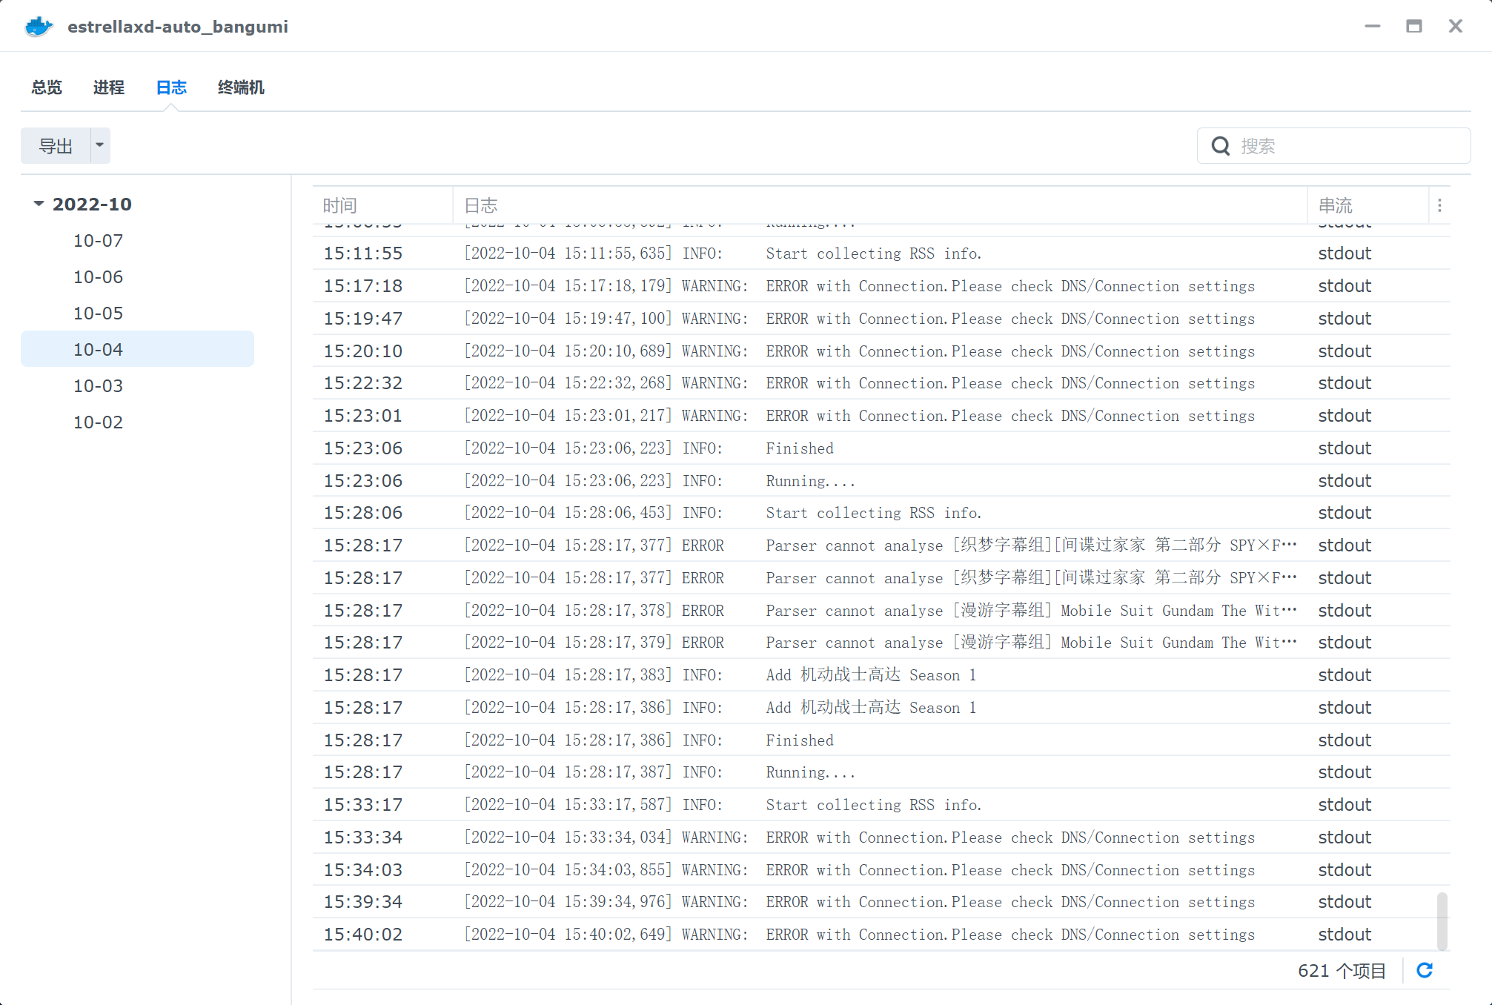Open the 终端机 tab
The width and height of the screenshot is (1492, 1005).
[239, 87]
